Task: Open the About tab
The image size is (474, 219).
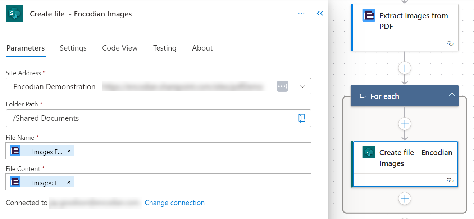Action: [x=202, y=48]
